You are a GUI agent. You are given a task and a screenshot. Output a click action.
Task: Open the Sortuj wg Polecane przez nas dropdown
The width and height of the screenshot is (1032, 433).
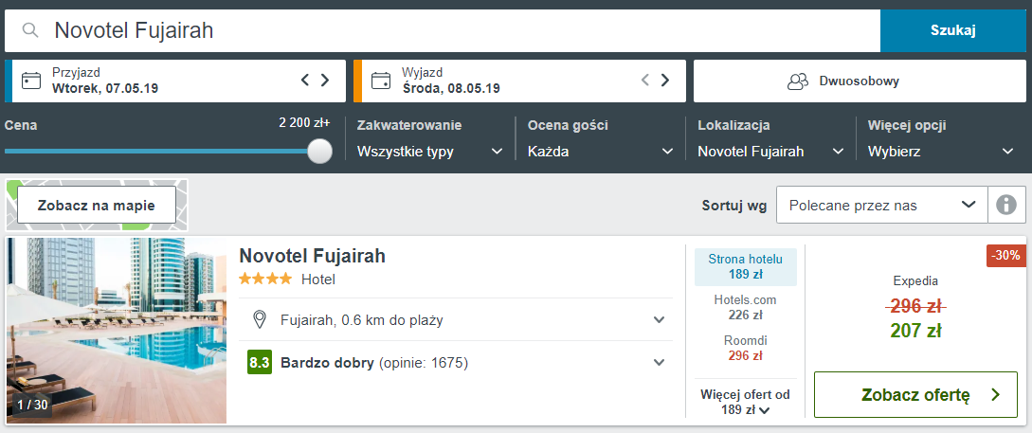pyautogui.click(x=882, y=206)
